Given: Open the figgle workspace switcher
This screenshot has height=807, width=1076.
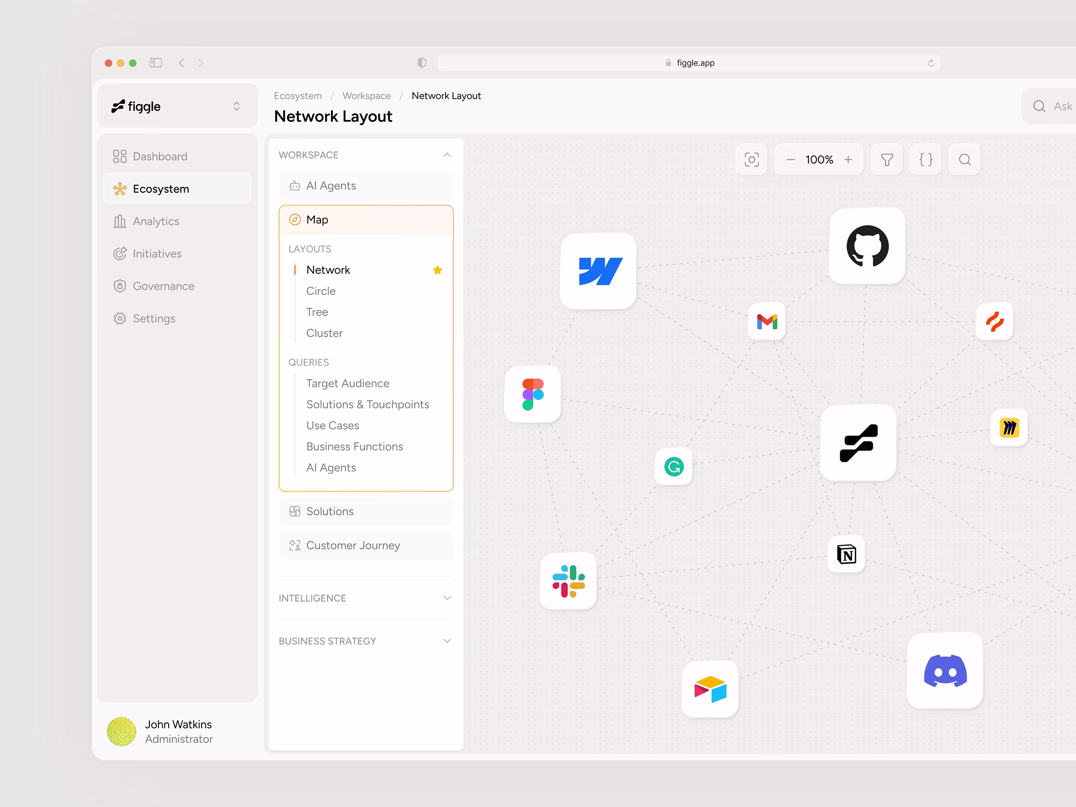Looking at the screenshot, I should 178,106.
